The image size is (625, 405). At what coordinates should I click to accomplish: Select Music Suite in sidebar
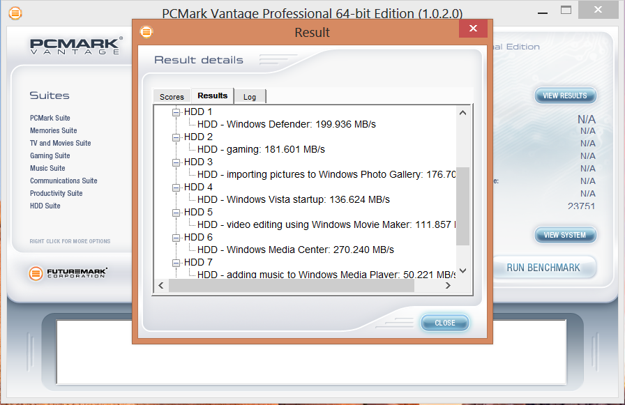(47, 168)
